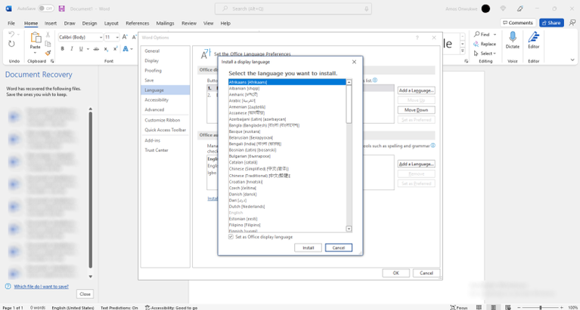Apply Subscript formatting
580x310 pixels.
106,49
